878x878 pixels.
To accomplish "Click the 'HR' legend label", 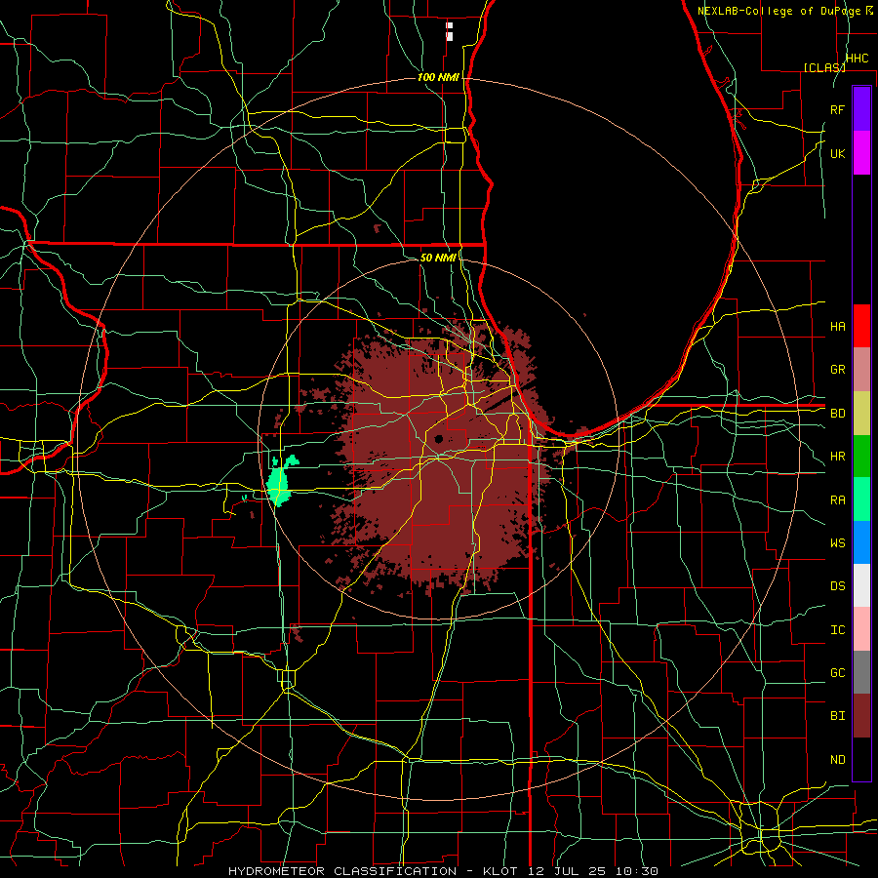I will [837, 457].
